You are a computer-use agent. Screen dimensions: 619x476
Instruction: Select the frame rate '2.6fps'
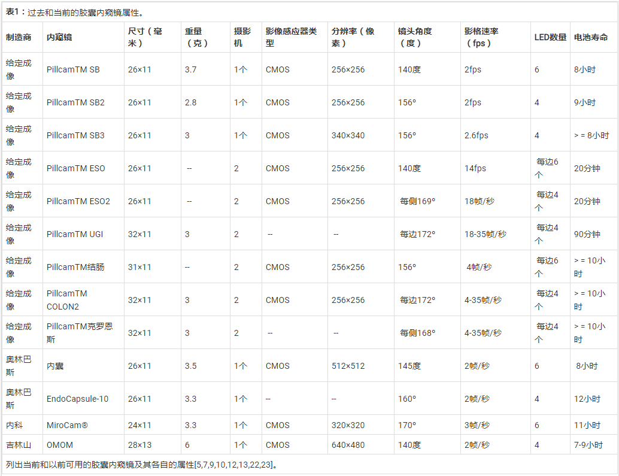(x=476, y=135)
